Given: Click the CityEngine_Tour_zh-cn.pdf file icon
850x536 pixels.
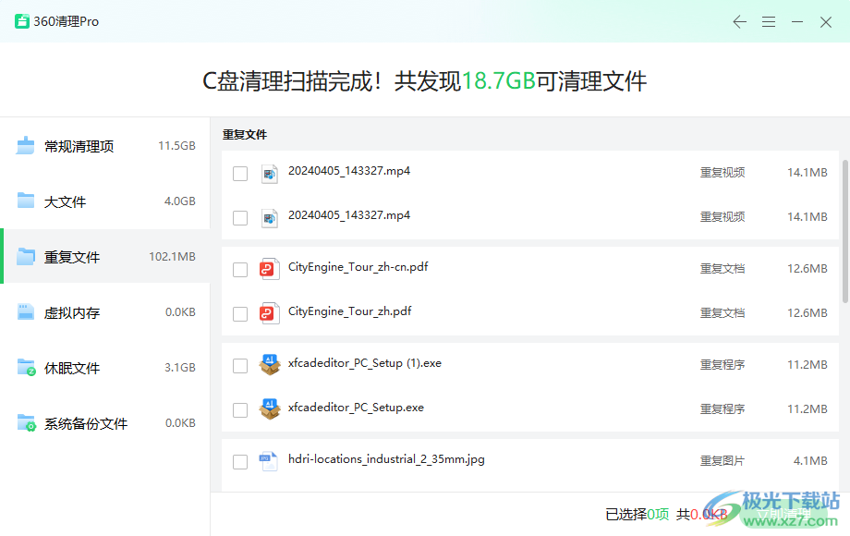Looking at the screenshot, I should click(269, 269).
